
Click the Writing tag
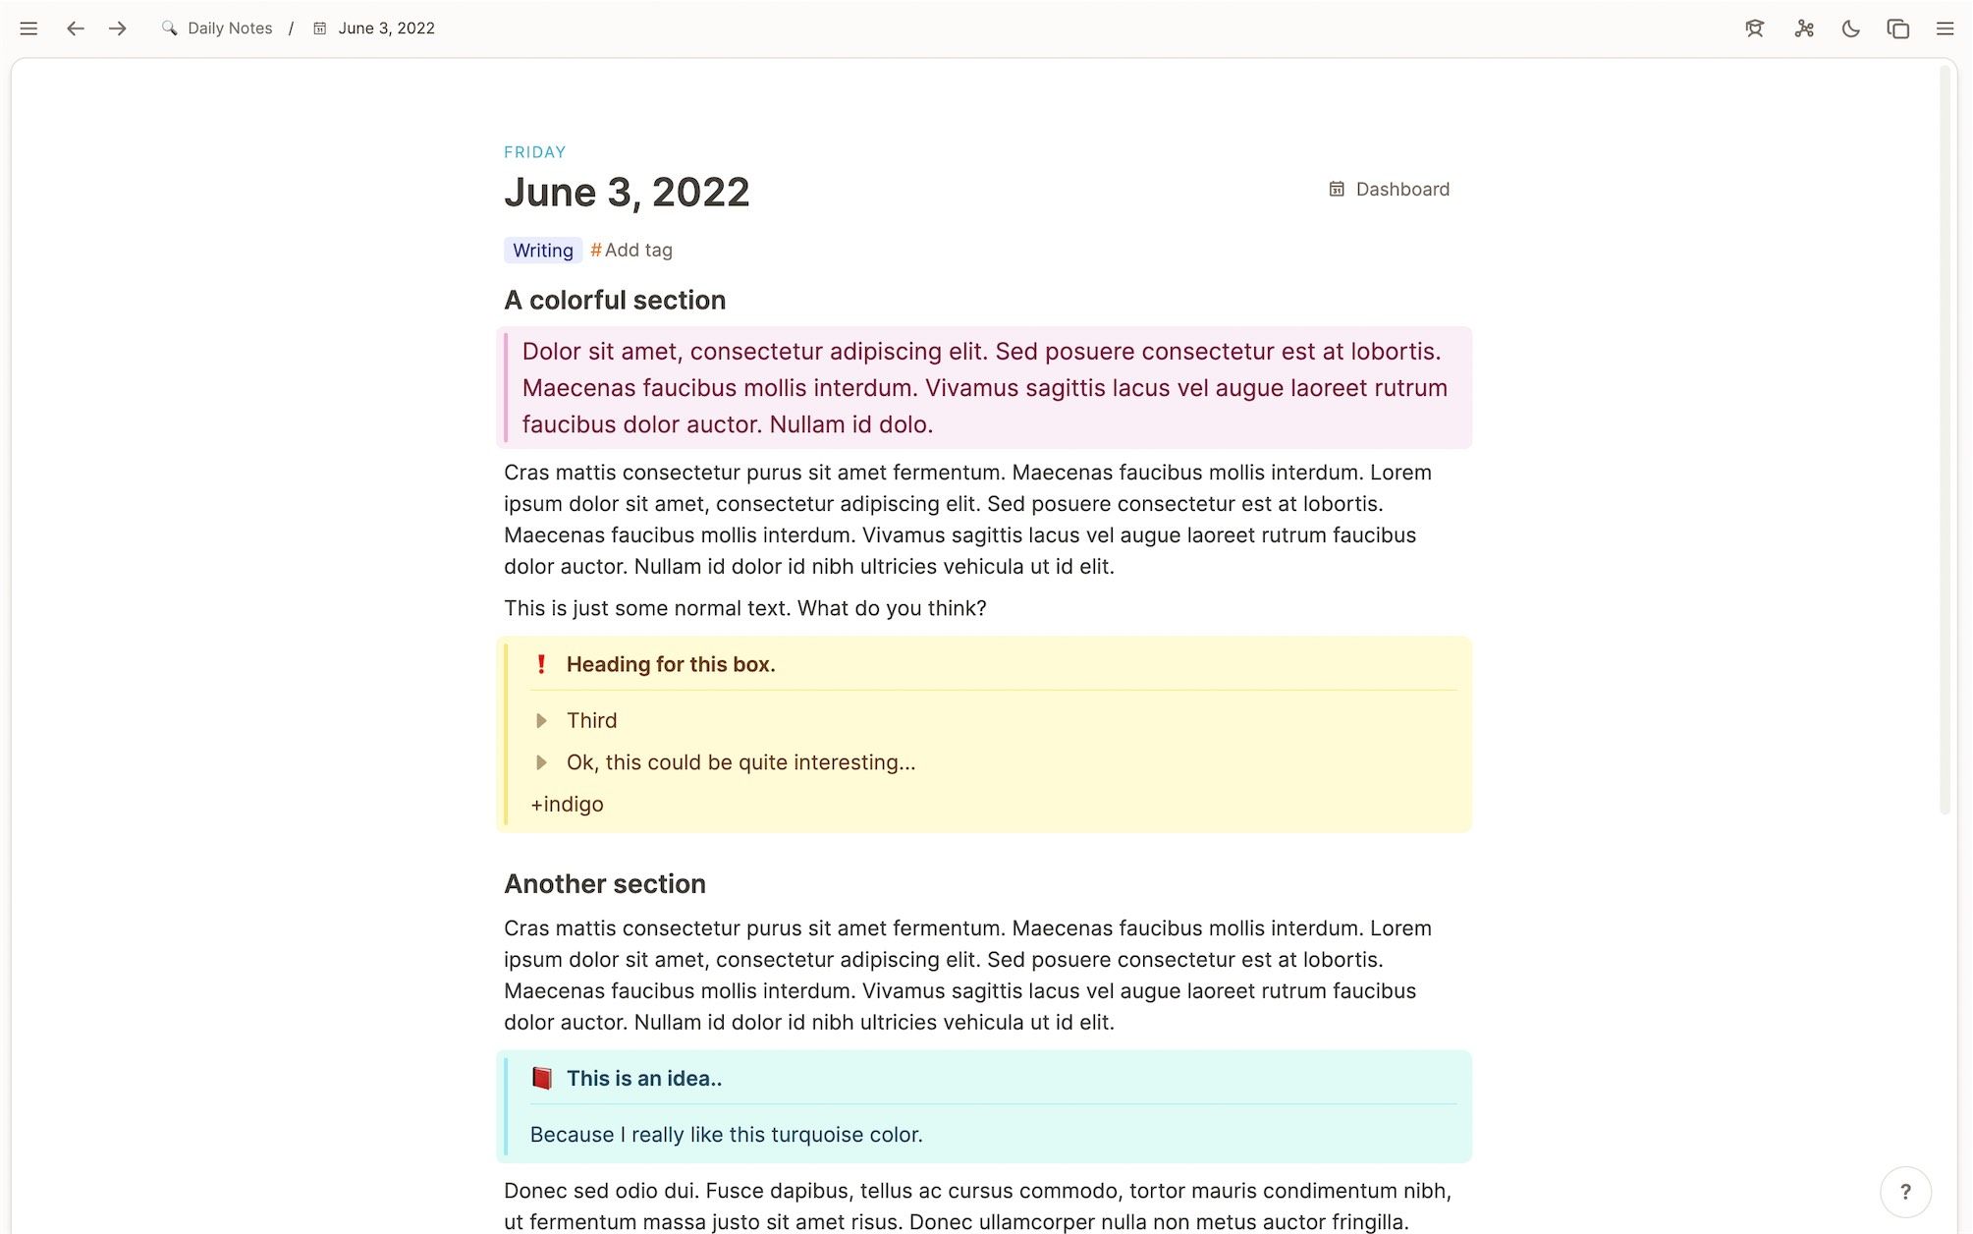(542, 251)
